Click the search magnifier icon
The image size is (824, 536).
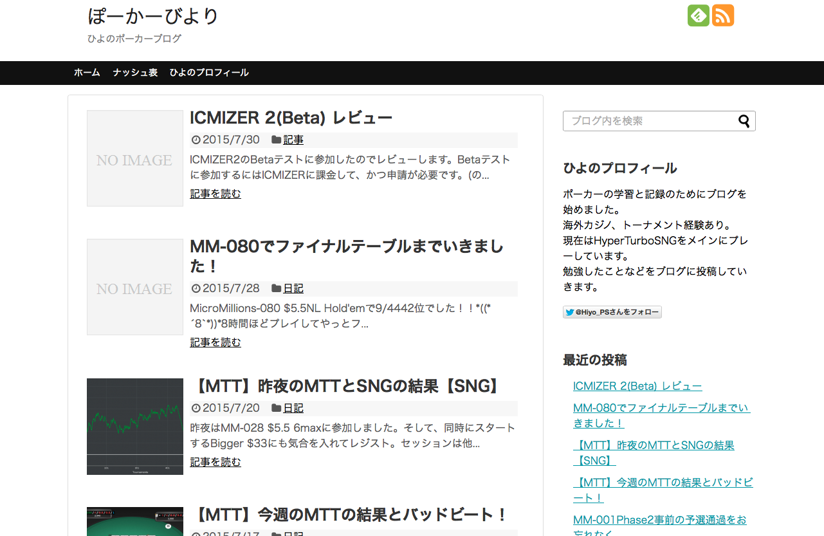(x=744, y=121)
